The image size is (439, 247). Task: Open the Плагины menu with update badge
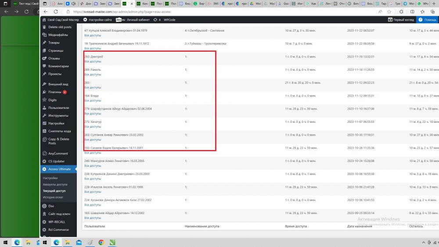[55, 92]
